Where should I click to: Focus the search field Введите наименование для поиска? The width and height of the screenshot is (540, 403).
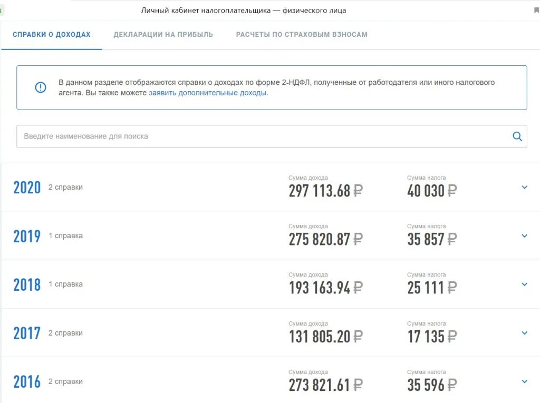[272, 136]
